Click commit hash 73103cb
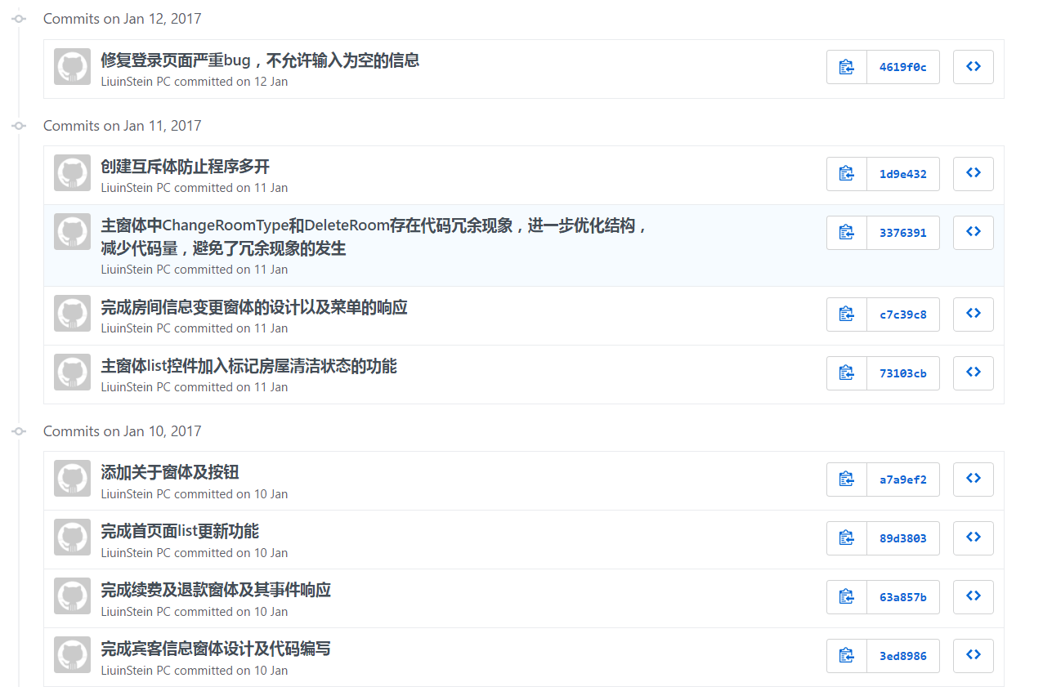Image resolution: width=1043 pixels, height=687 pixels. (x=902, y=372)
